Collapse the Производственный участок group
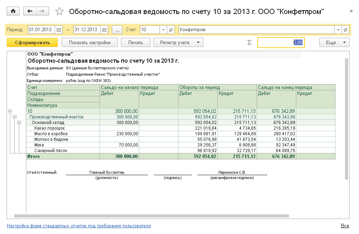 click(14, 117)
